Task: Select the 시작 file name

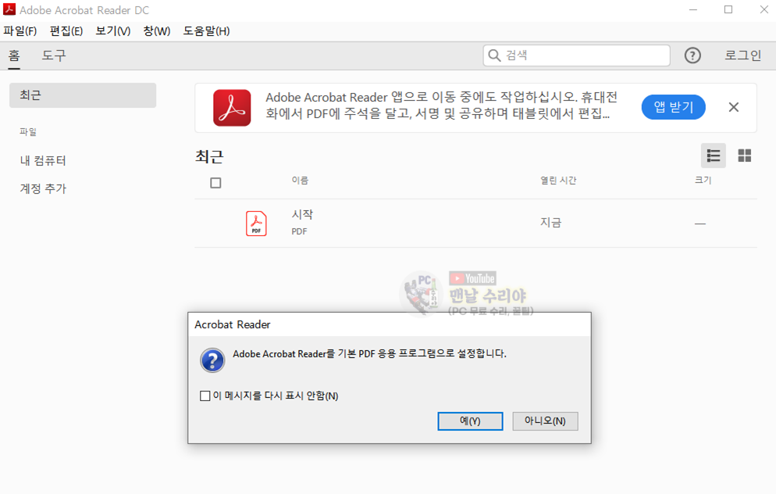Action: tap(302, 214)
